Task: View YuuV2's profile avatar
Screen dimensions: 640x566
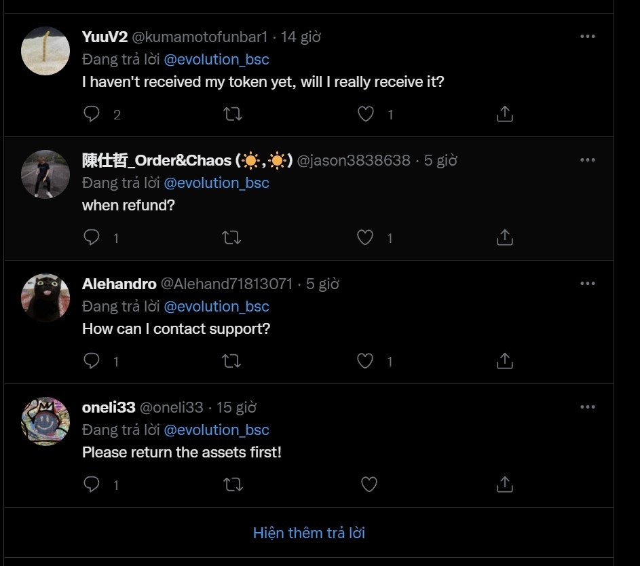Action: (45, 51)
